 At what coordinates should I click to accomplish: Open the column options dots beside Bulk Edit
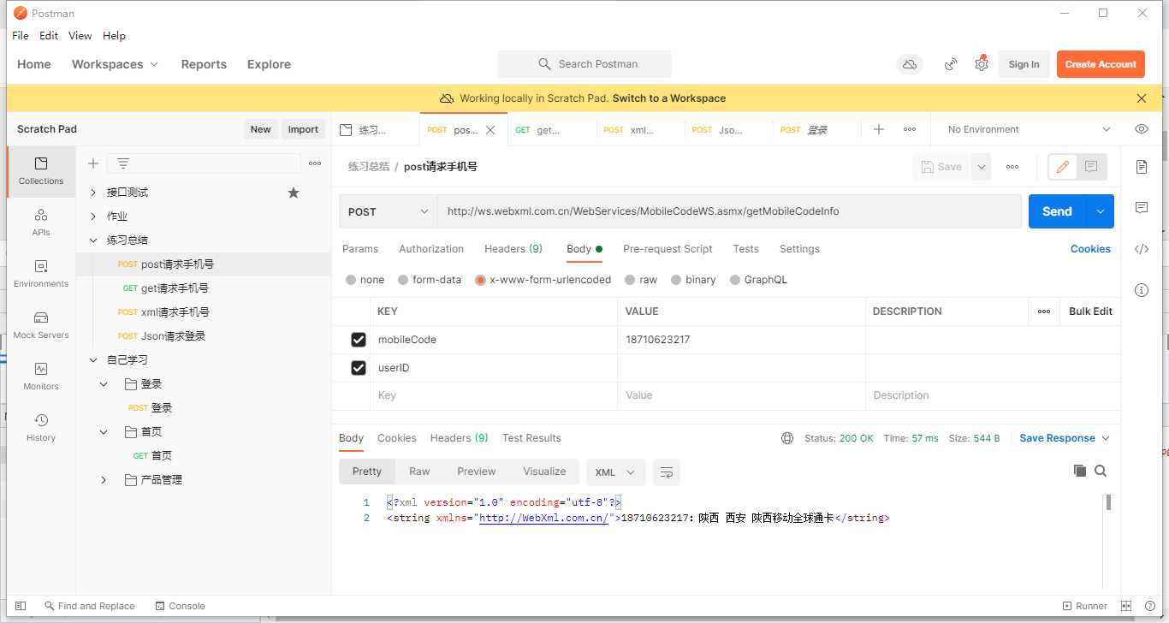pyautogui.click(x=1044, y=311)
